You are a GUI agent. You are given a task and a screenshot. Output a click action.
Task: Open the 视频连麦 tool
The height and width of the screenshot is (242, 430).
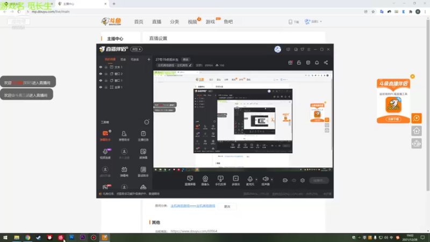(105, 154)
